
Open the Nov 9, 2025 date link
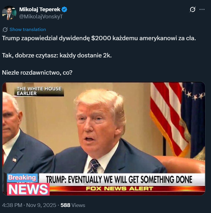pyautogui.click(x=41, y=205)
